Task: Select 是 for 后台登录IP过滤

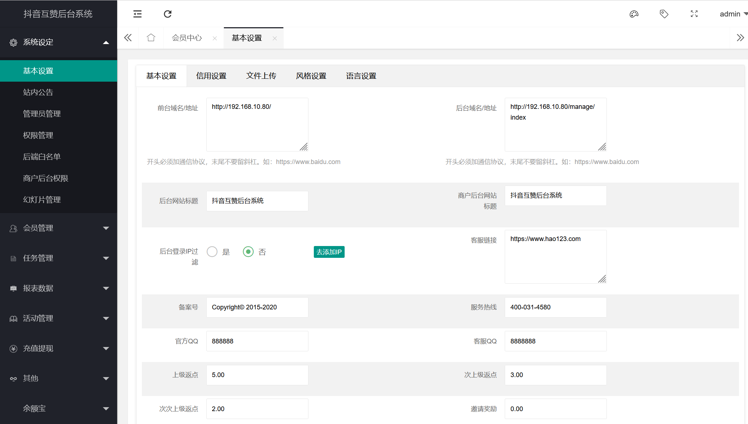Action: [212, 252]
